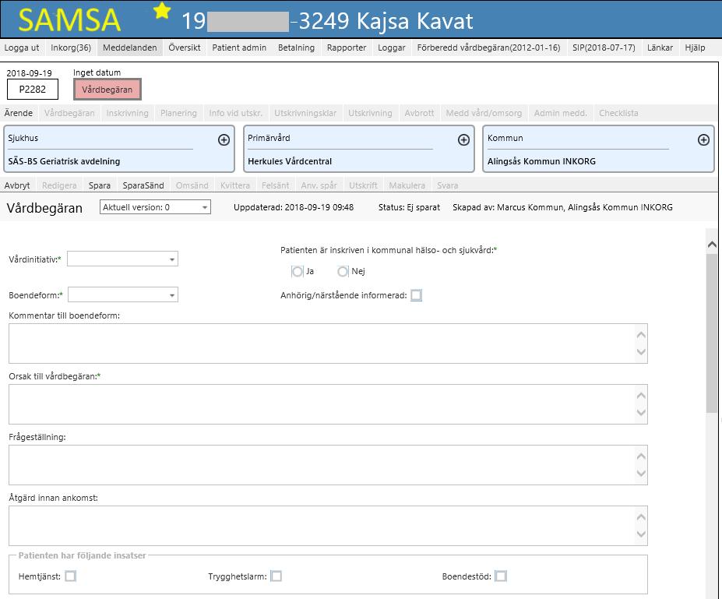The image size is (722, 599).
Task: Open the Länkar menu
Action: [x=660, y=48]
